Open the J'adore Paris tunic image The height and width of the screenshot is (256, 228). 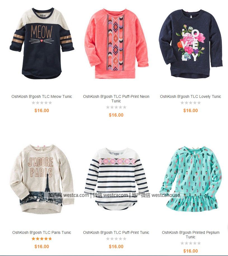(42, 179)
